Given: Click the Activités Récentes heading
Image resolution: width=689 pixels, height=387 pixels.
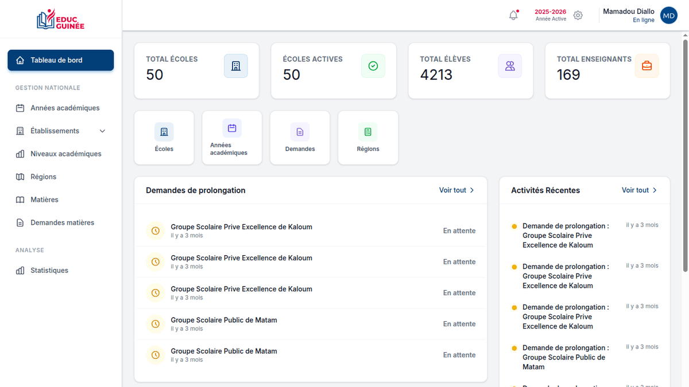Looking at the screenshot, I should [545, 190].
